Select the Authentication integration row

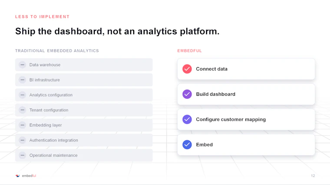click(84, 140)
